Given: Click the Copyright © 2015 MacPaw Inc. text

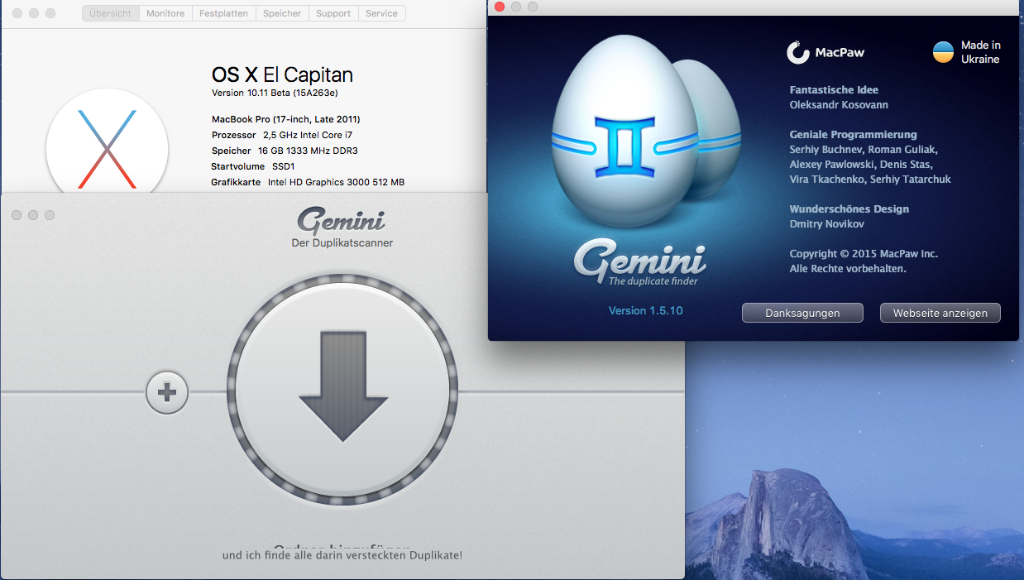Looking at the screenshot, I should click(864, 254).
